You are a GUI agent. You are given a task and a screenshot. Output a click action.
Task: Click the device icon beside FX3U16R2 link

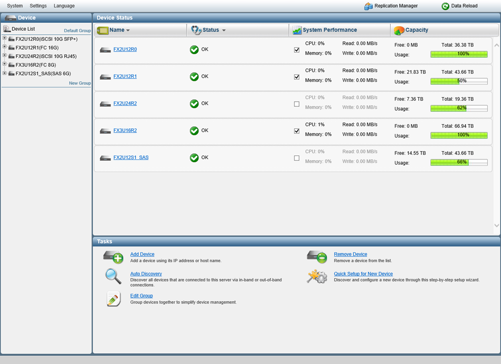[105, 131]
